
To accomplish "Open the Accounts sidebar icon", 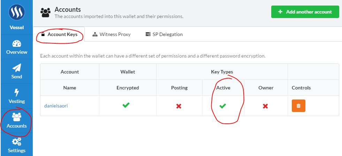I will [x=16, y=118].
